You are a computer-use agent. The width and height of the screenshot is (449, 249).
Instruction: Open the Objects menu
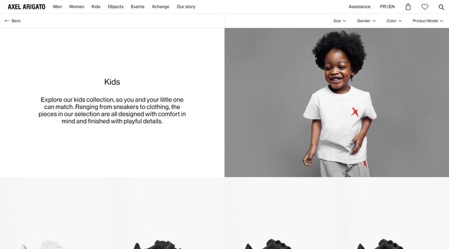click(115, 7)
